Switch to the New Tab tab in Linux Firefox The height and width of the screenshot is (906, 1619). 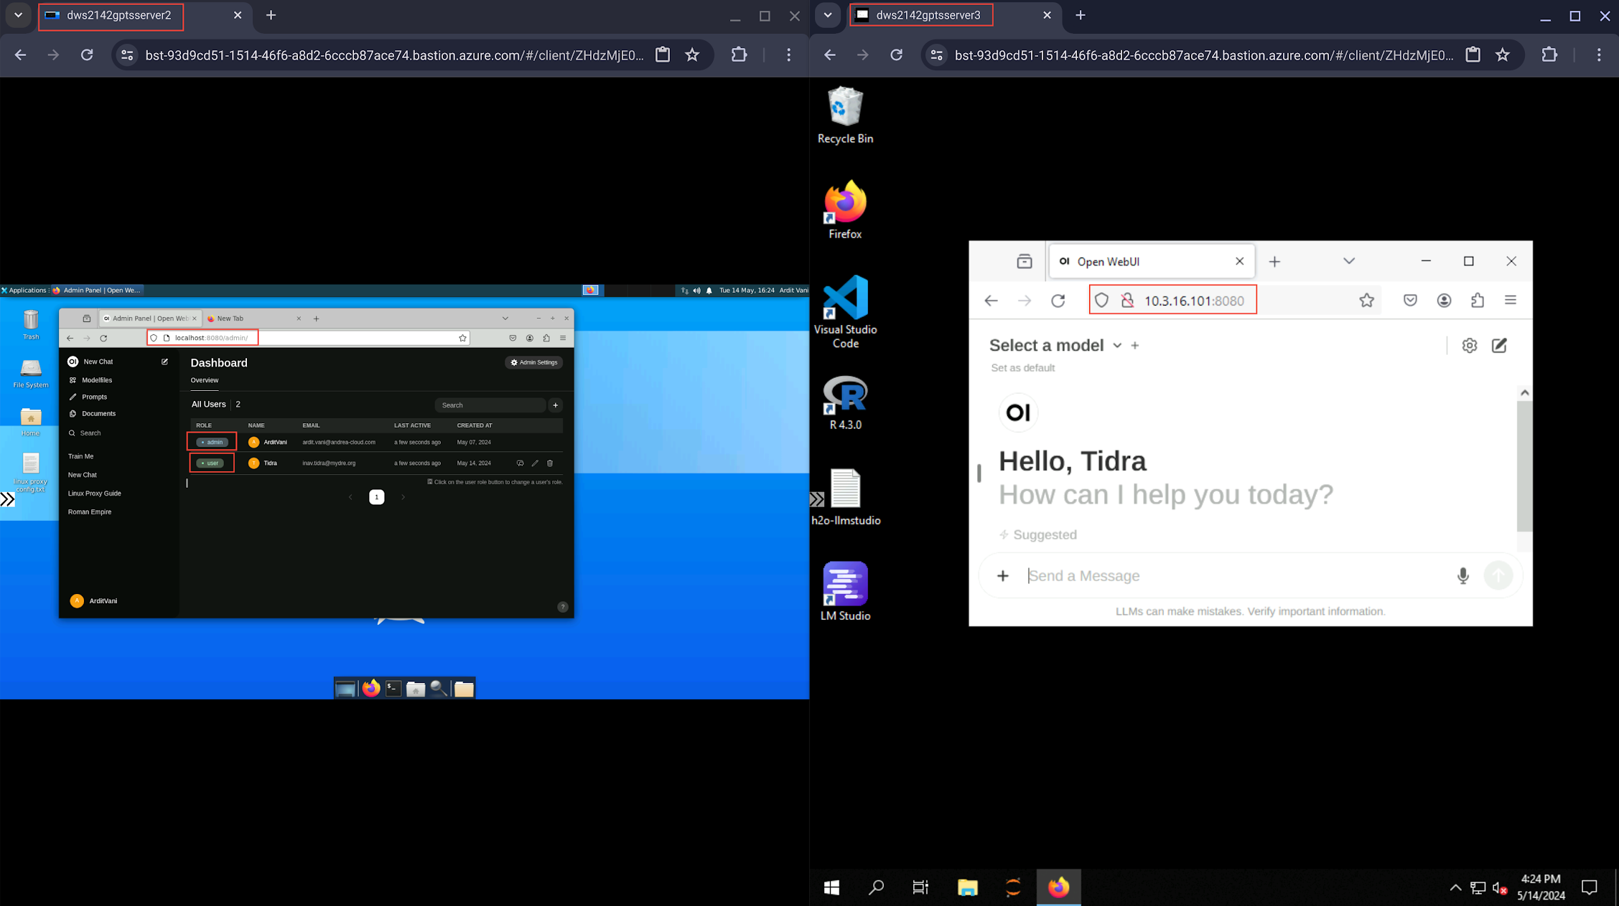pos(254,318)
